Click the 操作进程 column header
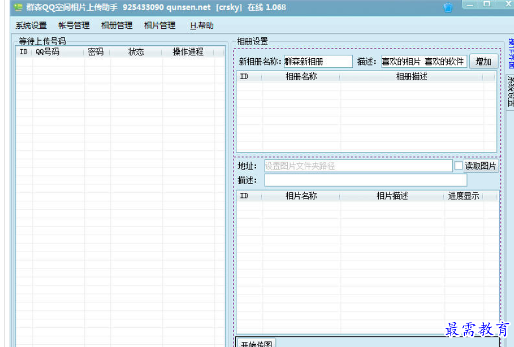Screen dimensions: 514x347 click(188, 52)
